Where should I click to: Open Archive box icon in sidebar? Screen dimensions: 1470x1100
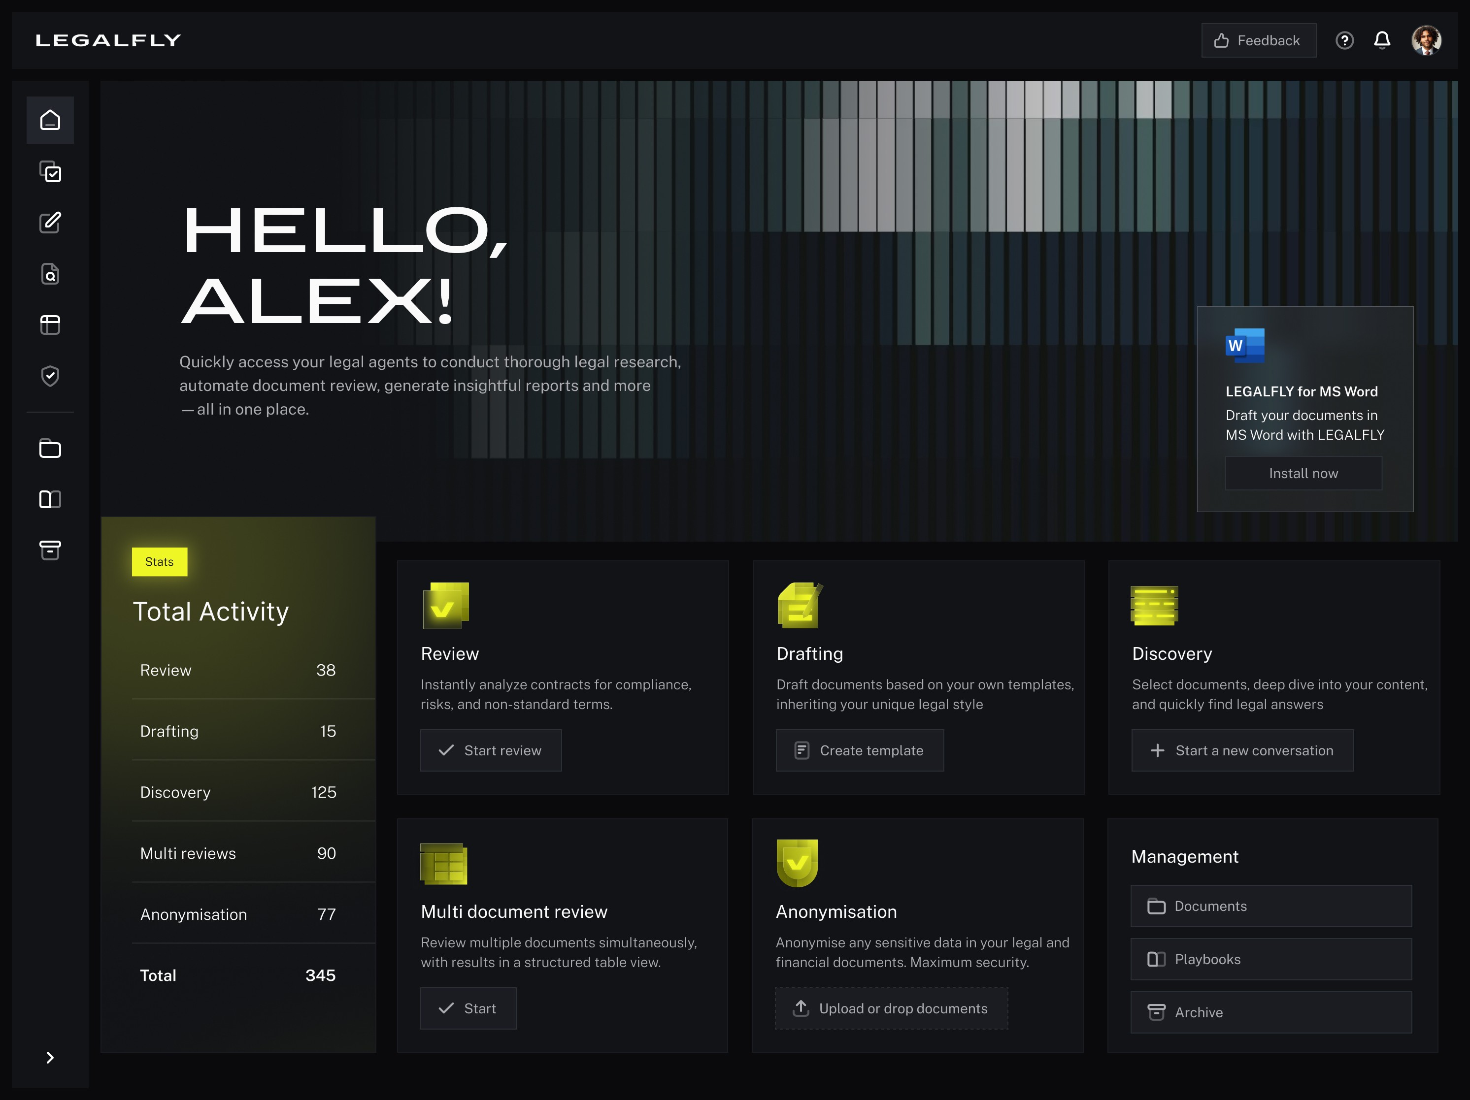pyautogui.click(x=50, y=550)
